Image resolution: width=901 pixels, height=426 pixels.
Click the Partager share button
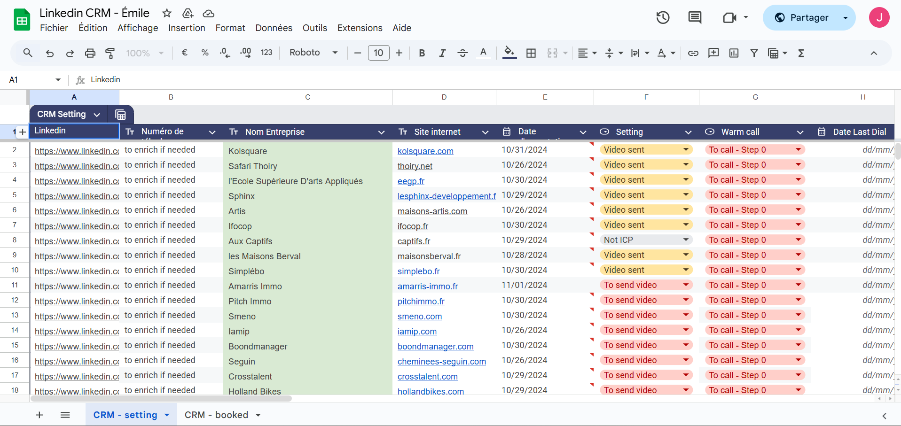pyautogui.click(x=799, y=18)
